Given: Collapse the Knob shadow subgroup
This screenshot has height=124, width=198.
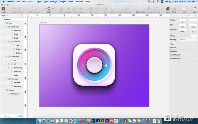Looking at the screenshot, I should tap(9, 42).
